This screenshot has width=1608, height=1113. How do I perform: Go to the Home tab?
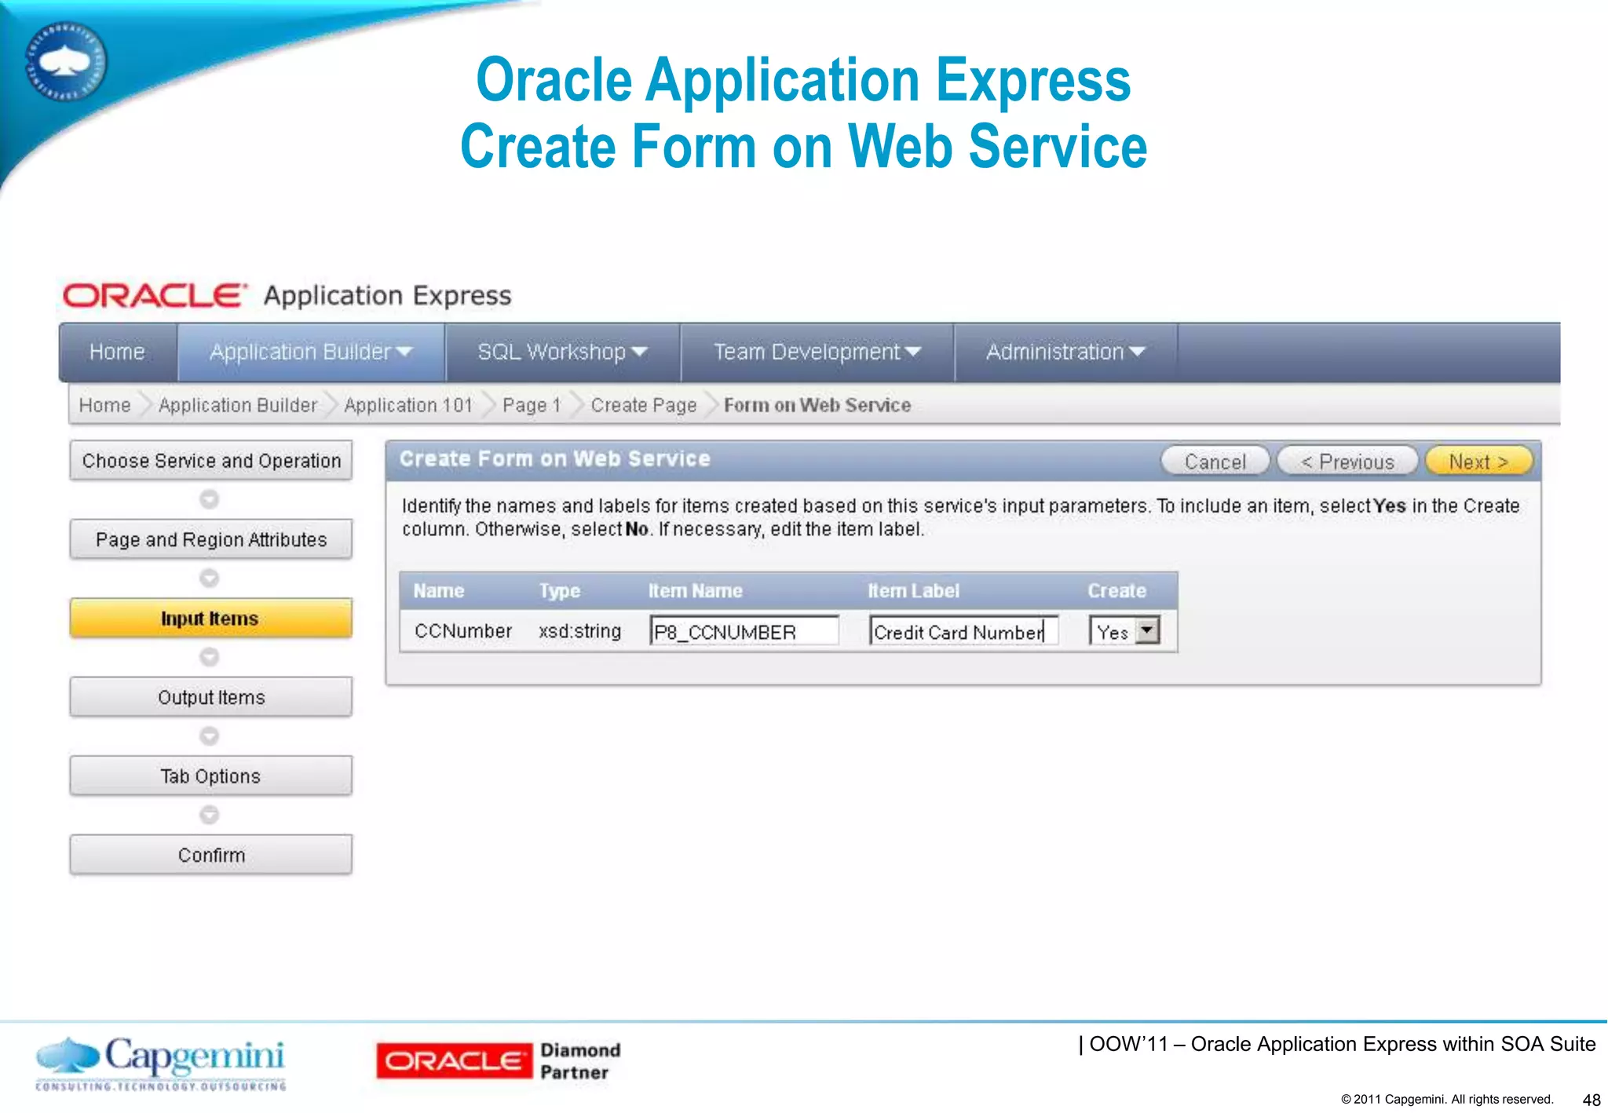pos(117,352)
